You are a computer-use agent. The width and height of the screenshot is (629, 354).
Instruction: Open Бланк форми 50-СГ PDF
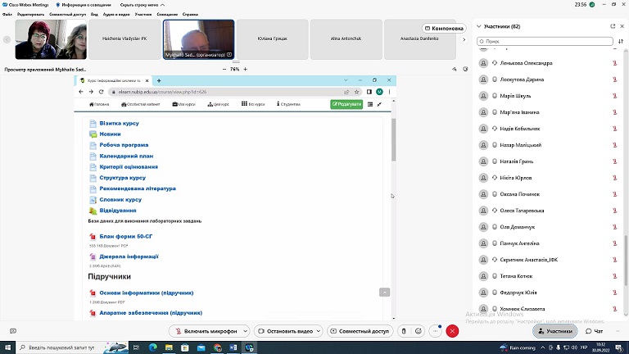click(126, 236)
